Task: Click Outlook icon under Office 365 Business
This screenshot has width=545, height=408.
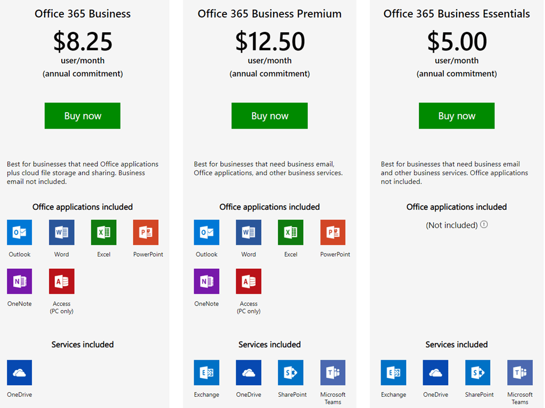Action: point(20,233)
